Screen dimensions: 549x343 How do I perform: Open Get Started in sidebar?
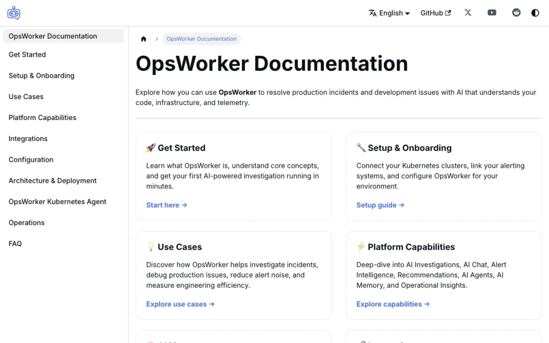pyautogui.click(x=27, y=55)
